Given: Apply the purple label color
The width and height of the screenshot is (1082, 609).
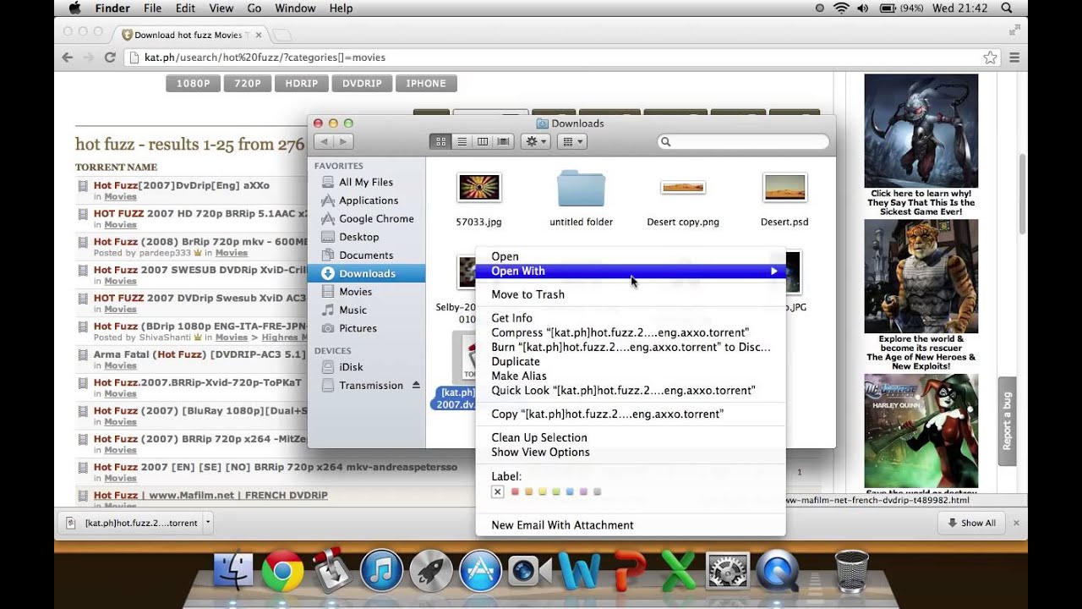Looking at the screenshot, I should (583, 491).
